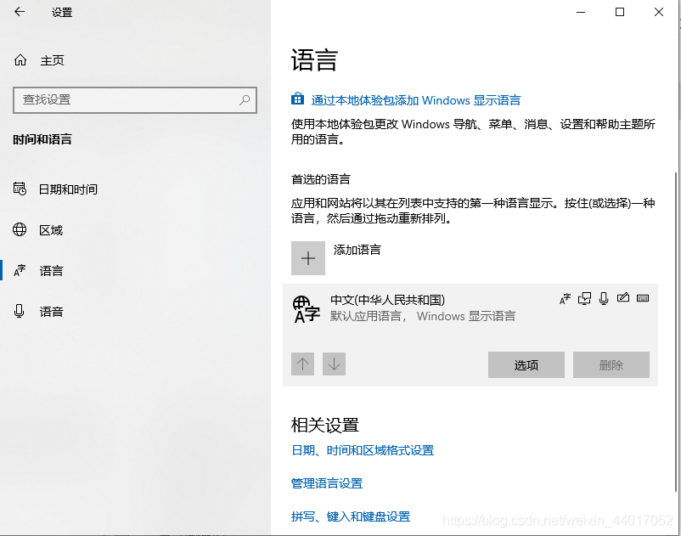
Task: Click the handwriting icon on the 中文 row
Action: click(x=622, y=297)
